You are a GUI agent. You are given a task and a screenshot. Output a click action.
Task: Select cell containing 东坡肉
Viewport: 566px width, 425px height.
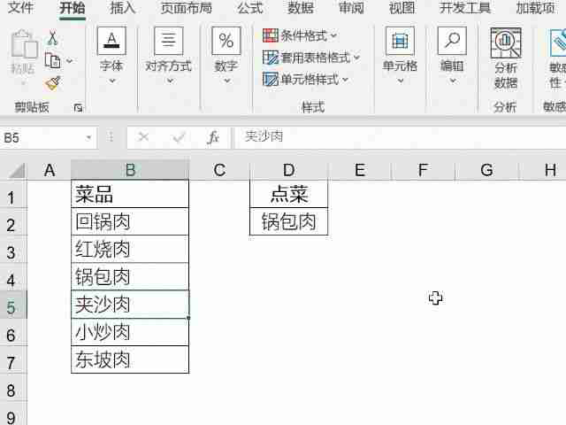click(x=130, y=359)
